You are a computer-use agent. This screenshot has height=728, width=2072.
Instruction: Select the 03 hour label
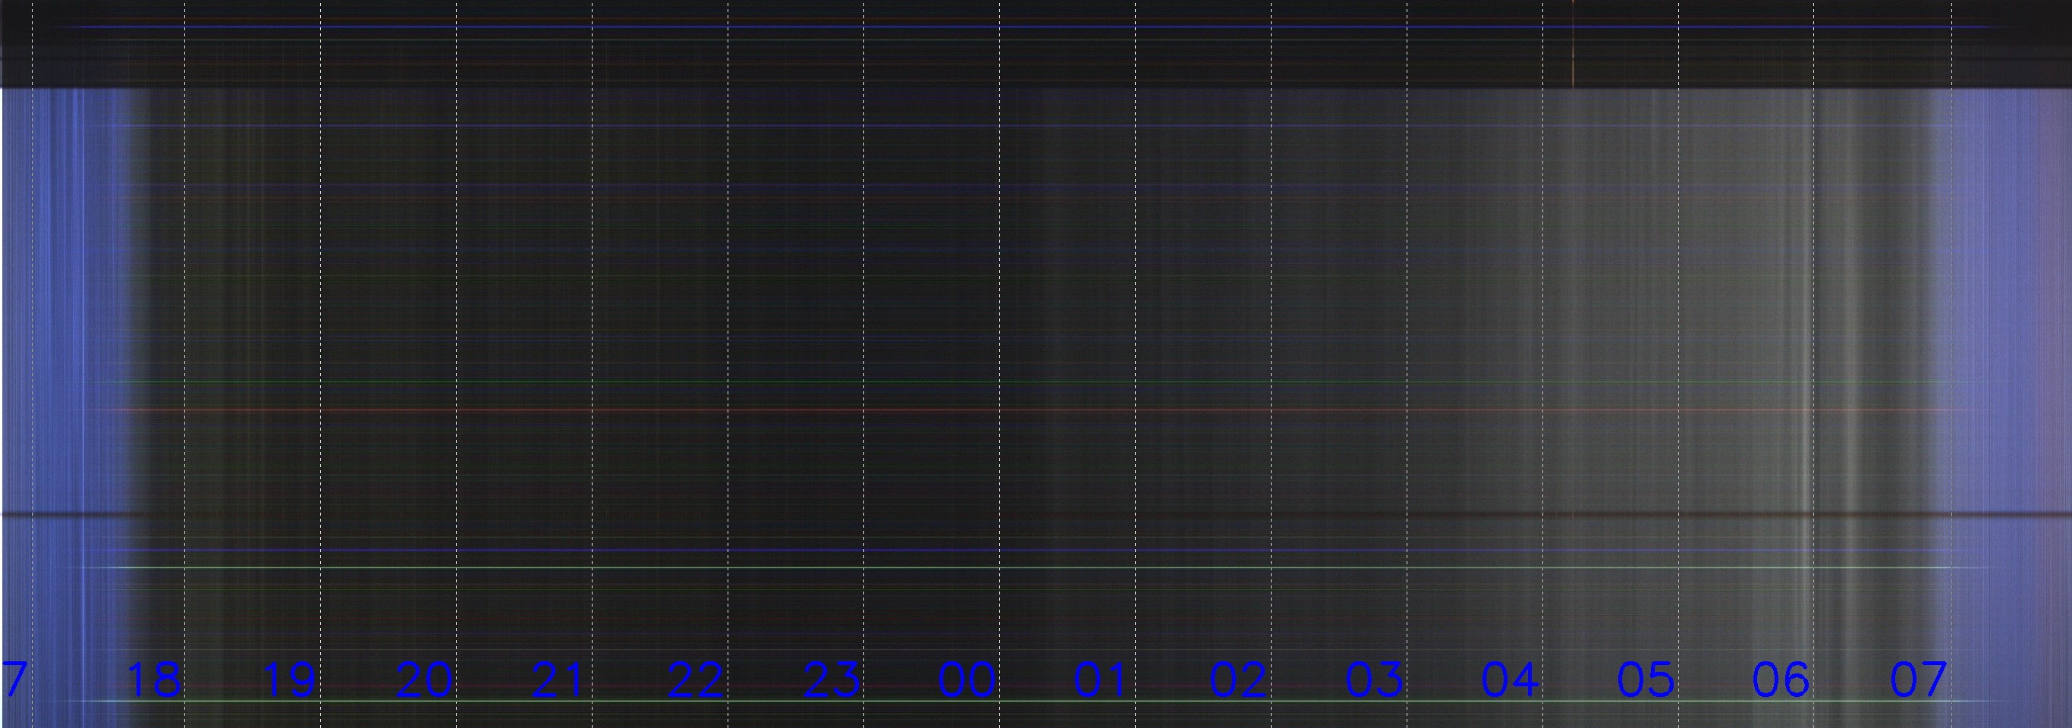1374,679
